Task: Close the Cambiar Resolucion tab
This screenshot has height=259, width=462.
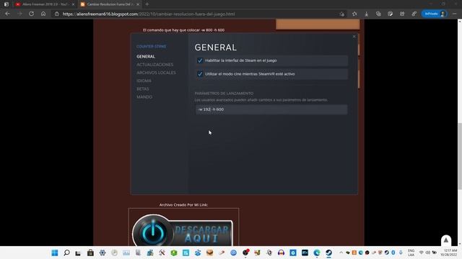Action: coord(138,4)
